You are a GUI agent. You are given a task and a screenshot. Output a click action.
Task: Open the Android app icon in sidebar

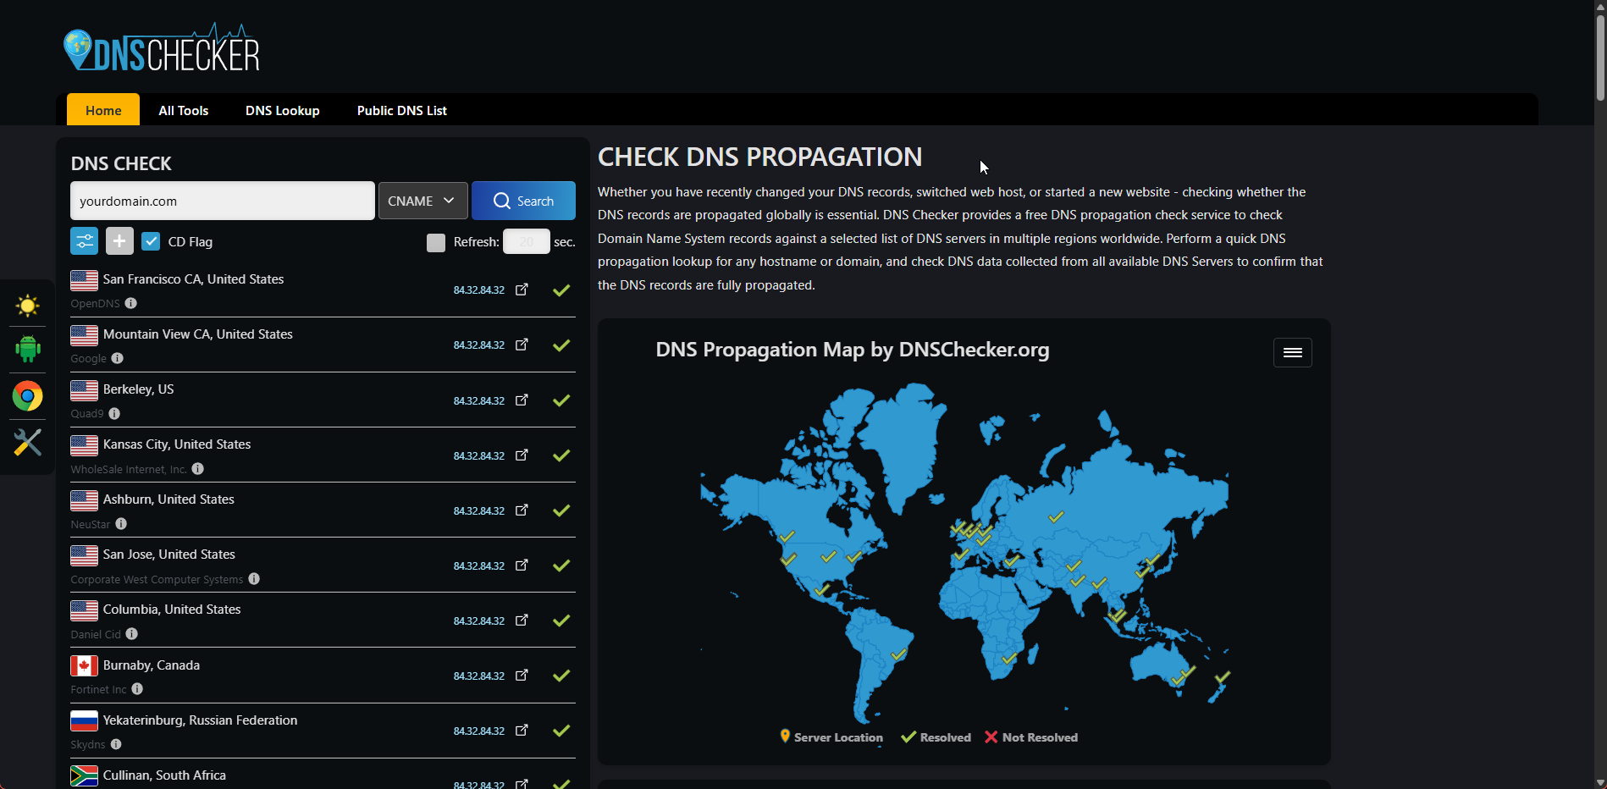[27, 349]
